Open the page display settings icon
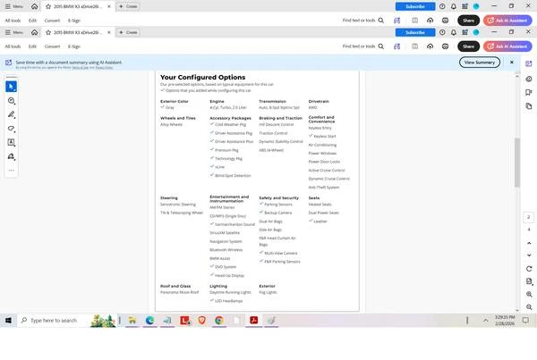The image size is (537, 360). point(529,281)
